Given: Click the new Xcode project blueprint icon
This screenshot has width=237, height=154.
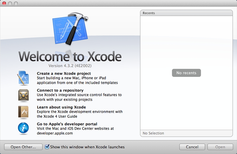Looking at the screenshot, I should (x=23, y=78).
